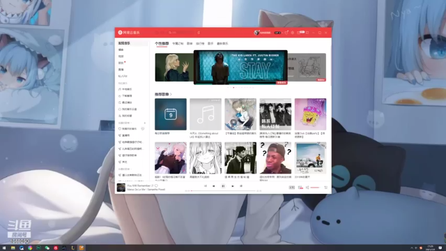Open my music cloud disk sidebar item

click(x=128, y=109)
